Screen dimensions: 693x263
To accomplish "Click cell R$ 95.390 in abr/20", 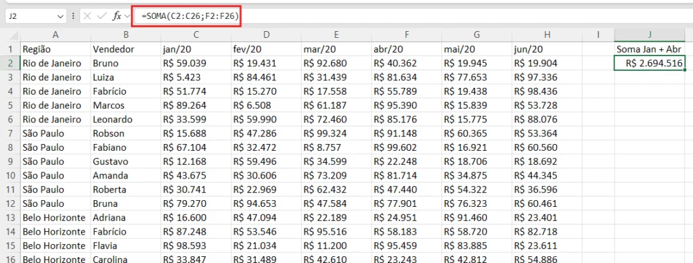I will [x=407, y=105].
